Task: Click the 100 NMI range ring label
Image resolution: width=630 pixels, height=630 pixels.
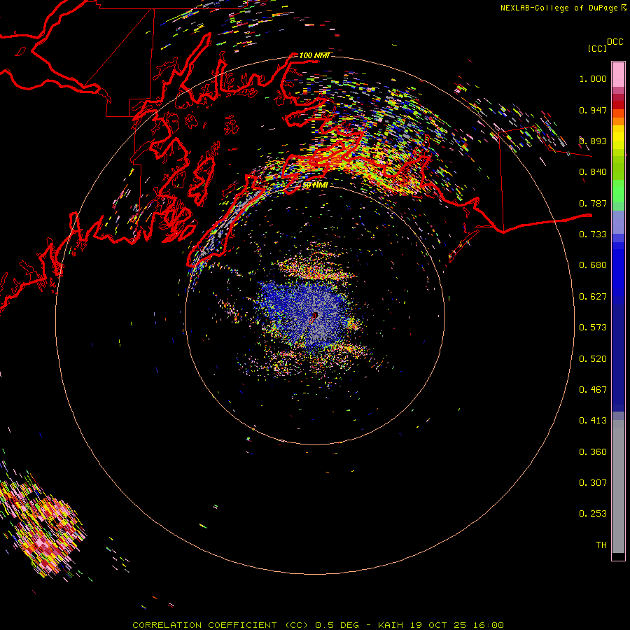Action: click(x=314, y=55)
